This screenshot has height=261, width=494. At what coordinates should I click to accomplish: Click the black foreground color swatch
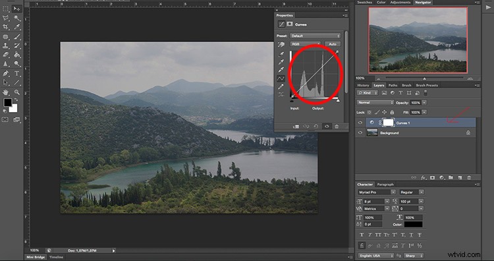(x=7, y=102)
